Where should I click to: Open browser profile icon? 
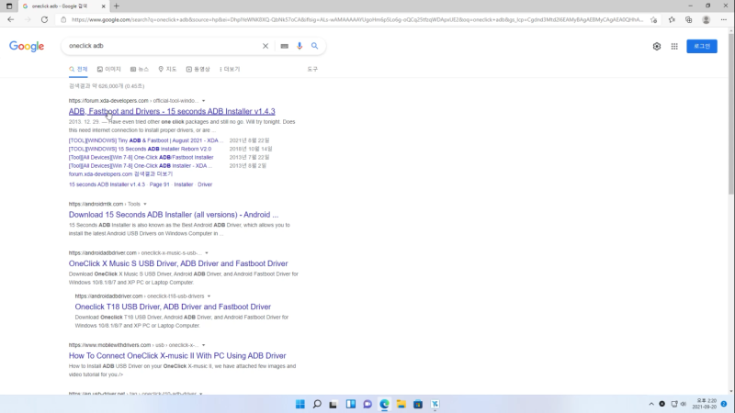[706, 19]
